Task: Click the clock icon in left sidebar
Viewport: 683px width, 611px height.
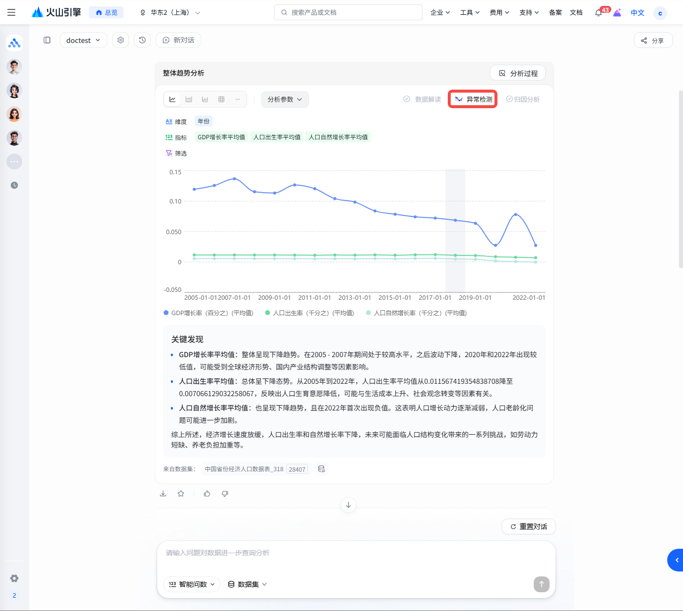Action: coord(14,185)
